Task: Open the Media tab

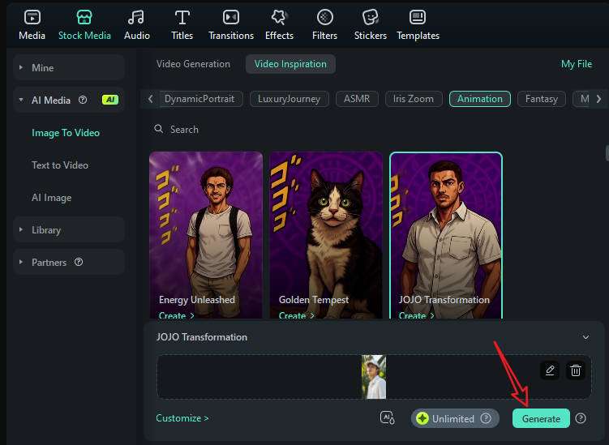Action: coord(32,25)
